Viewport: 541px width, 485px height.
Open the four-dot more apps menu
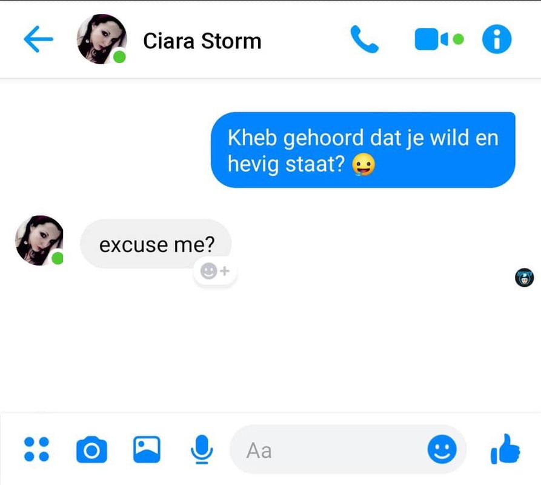coord(36,449)
